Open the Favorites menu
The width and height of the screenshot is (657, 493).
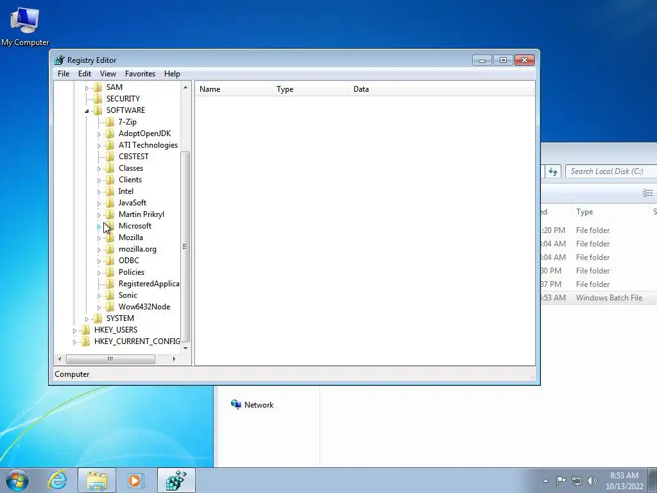pyautogui.click(x=140, y=74)
